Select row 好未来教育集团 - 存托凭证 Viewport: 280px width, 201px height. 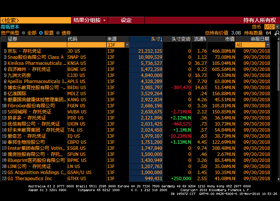136,130
